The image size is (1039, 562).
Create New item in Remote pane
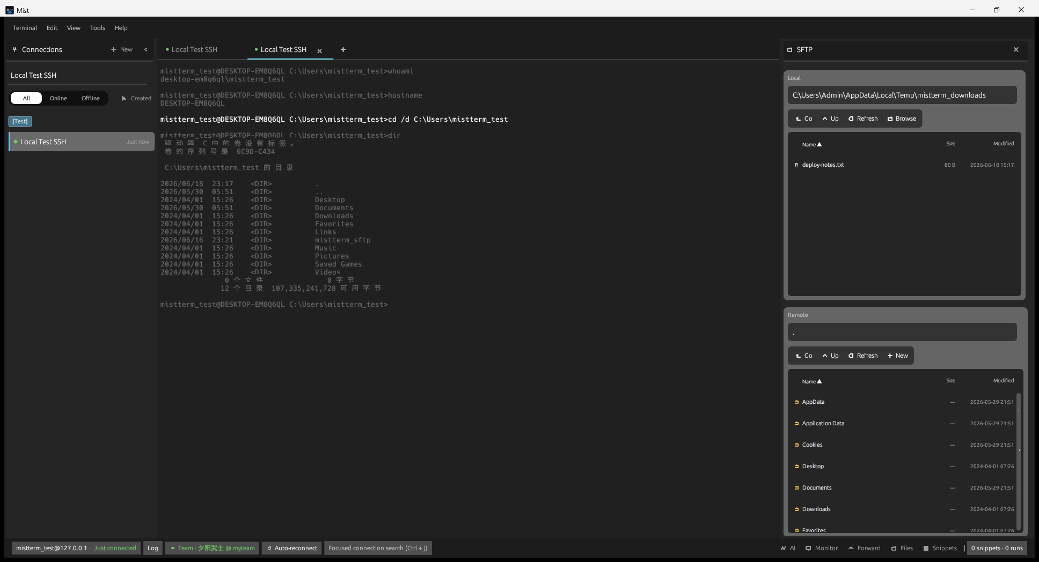pos(898,356)
